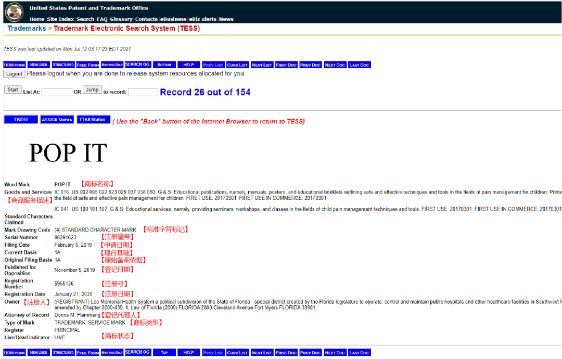Viewport: 562px width, 359px height.
Task: Open TTAB Status button
Action: pos(93,120)
